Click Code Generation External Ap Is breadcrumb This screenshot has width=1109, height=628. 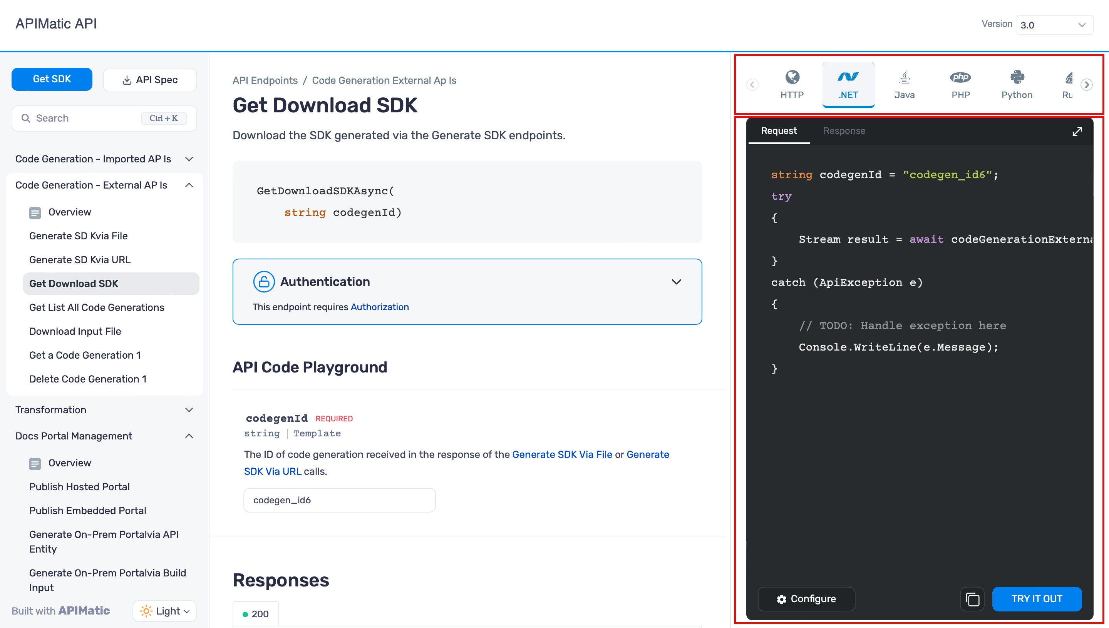pyautogui.click(x=384, y=80)
